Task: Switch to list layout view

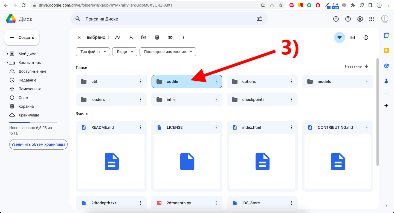Action: (353, 37)
